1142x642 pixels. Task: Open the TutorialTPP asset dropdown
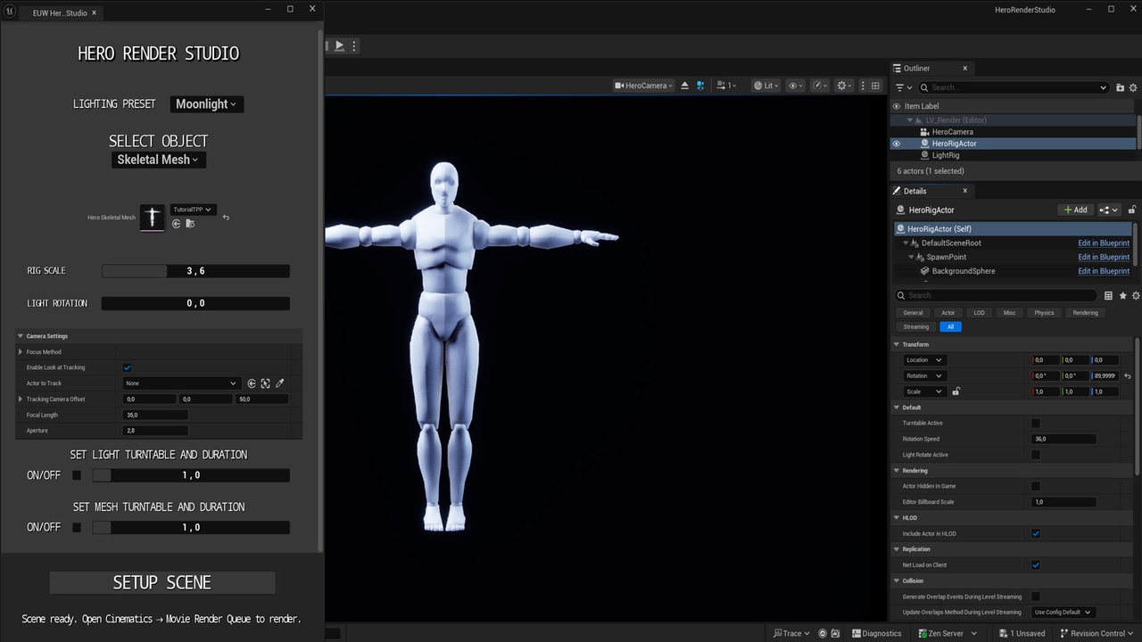tap(193, 210)
